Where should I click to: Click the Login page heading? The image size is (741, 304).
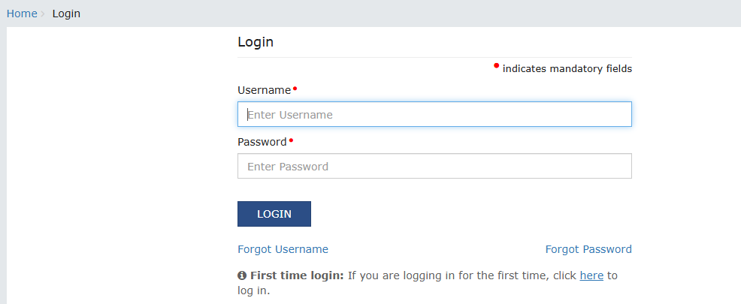pos(256,42)
